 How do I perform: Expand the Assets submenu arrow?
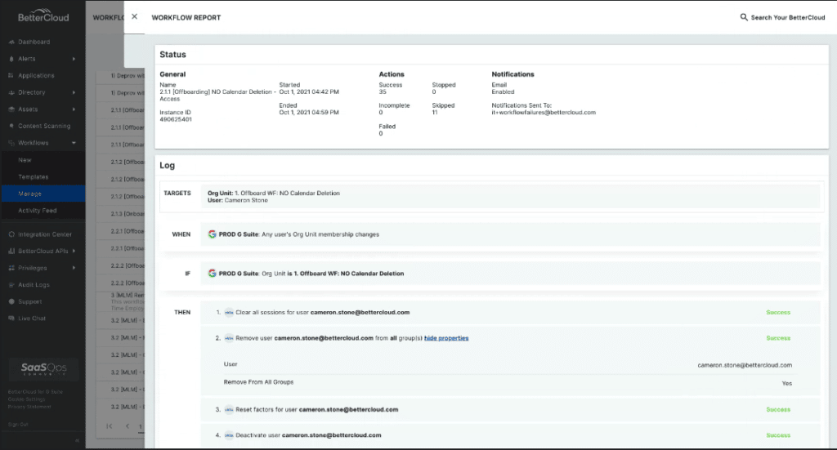coord(74,109)
